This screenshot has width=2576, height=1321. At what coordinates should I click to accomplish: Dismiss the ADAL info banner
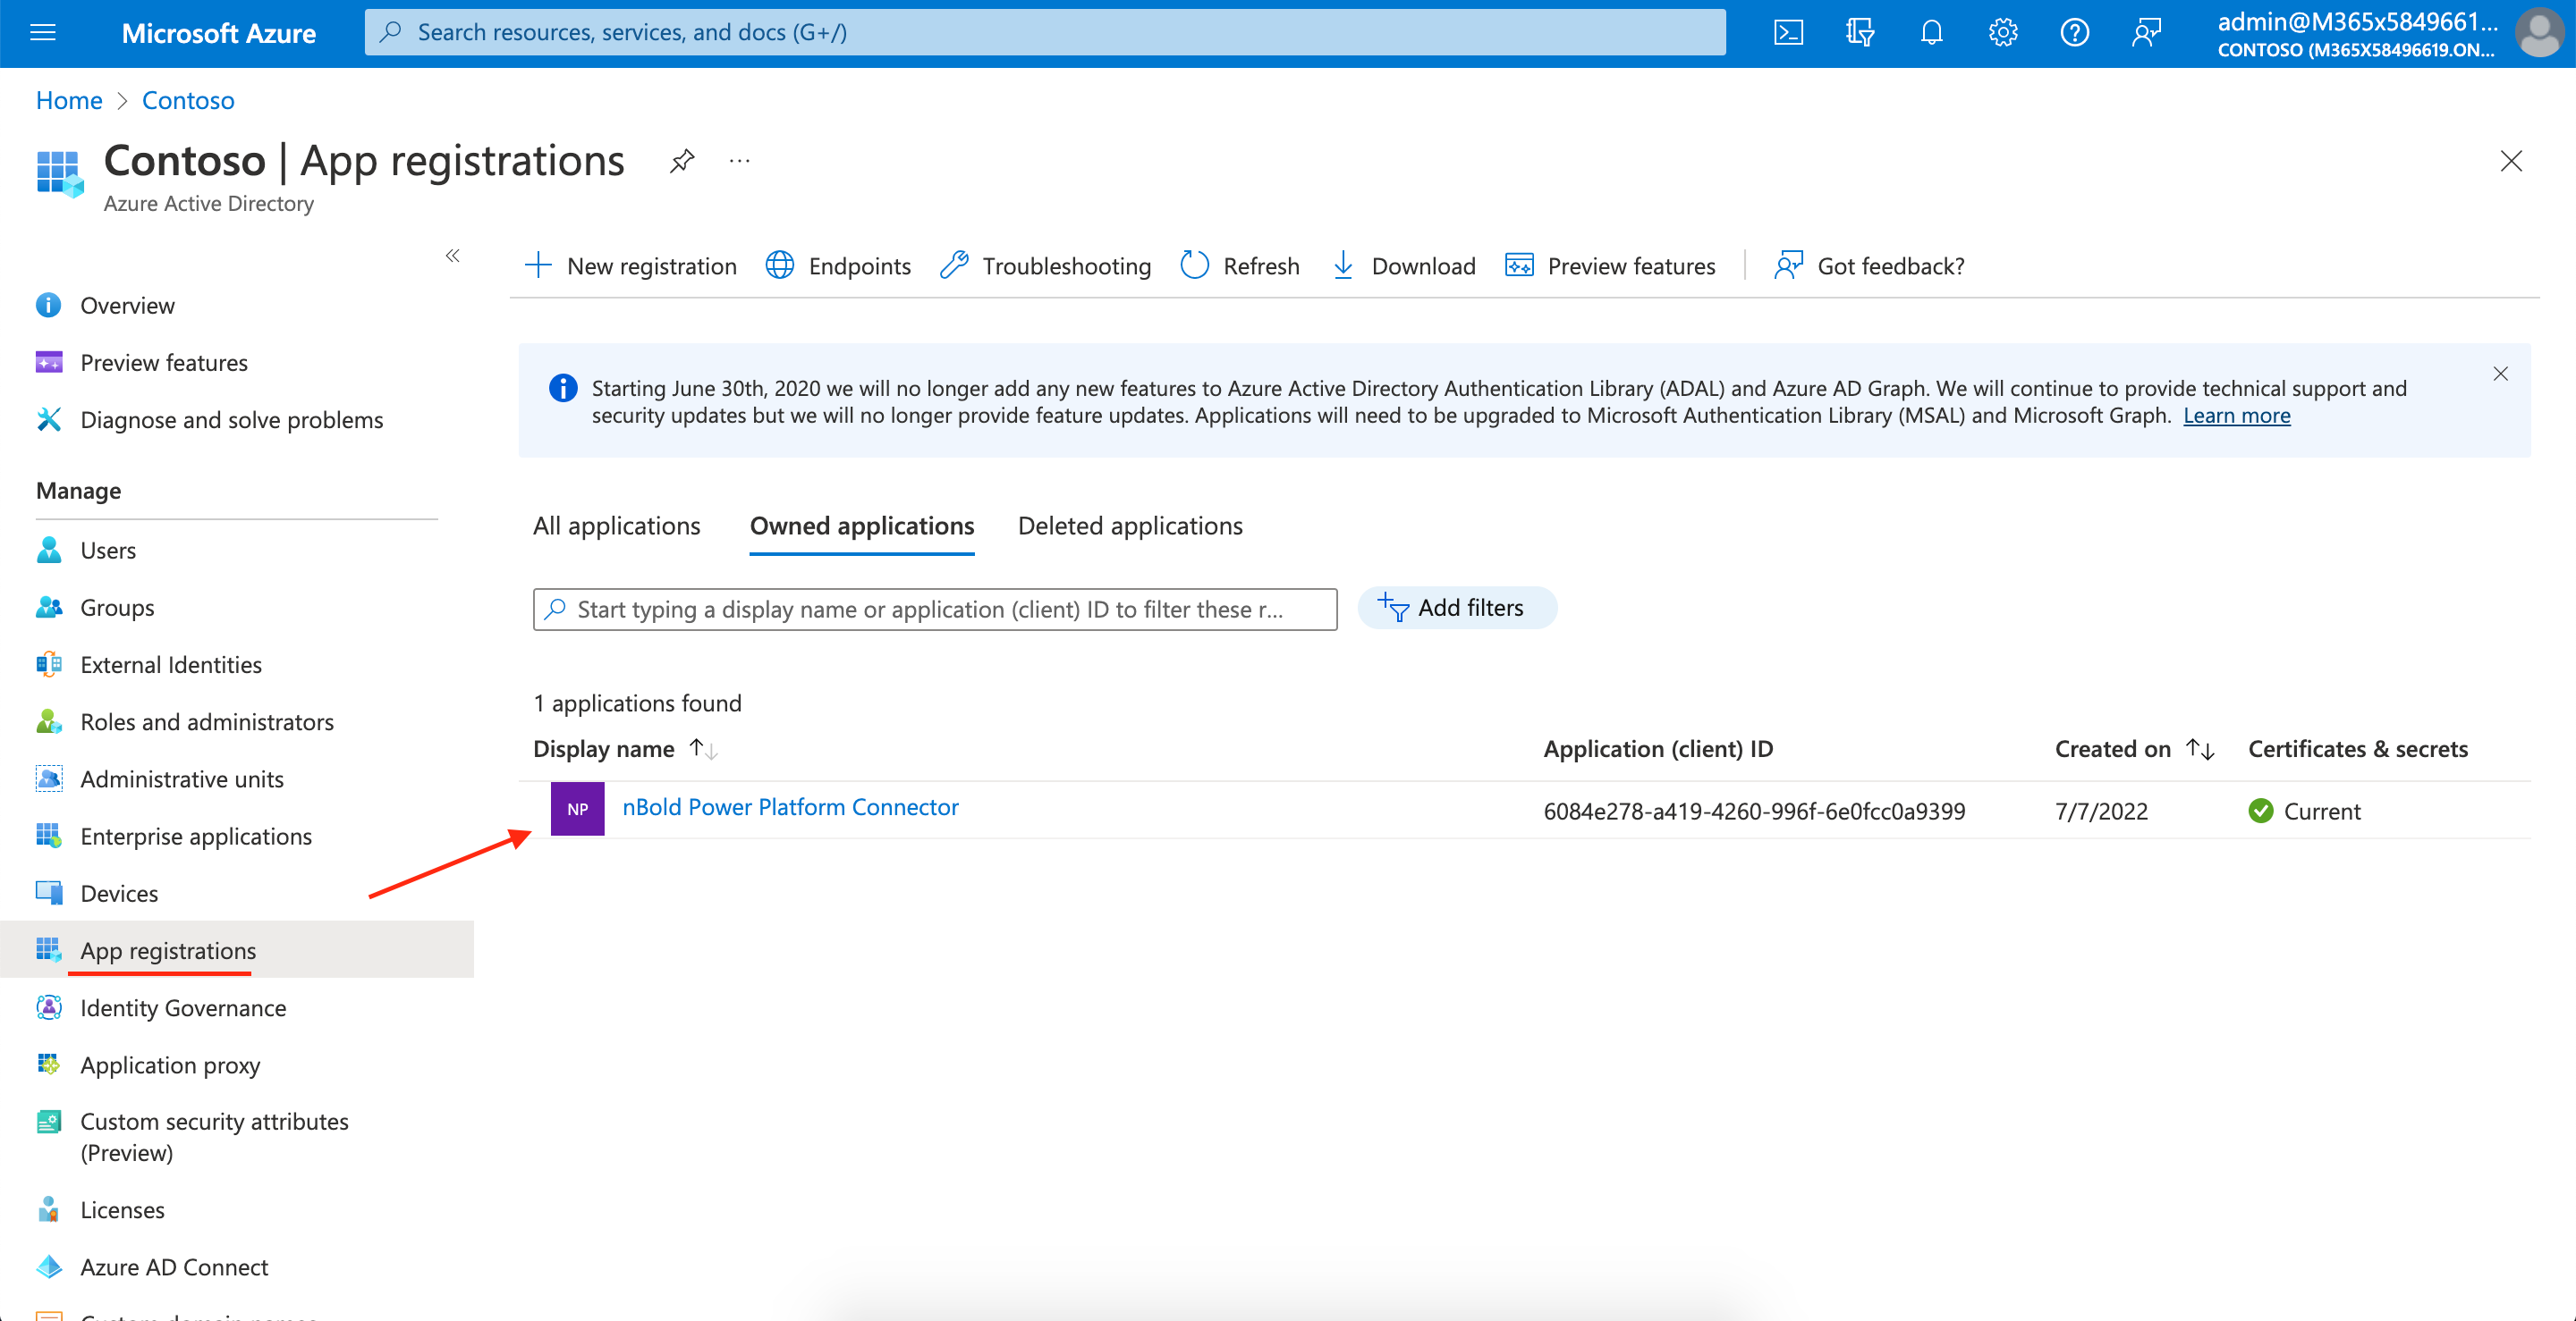[2500, 374]
